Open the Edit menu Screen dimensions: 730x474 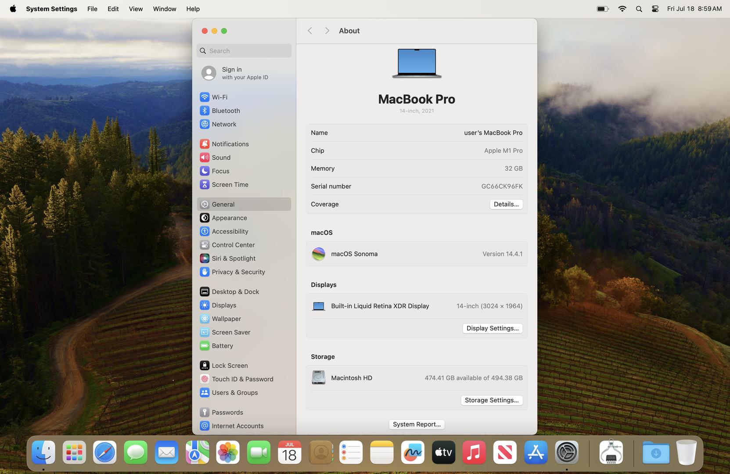point(113,9)
